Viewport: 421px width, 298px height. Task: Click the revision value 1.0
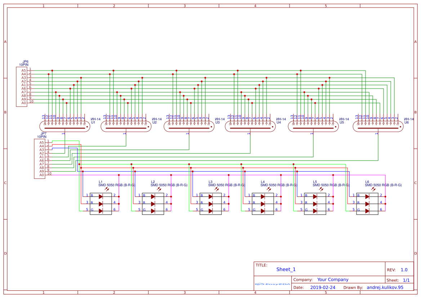(404, 270)
